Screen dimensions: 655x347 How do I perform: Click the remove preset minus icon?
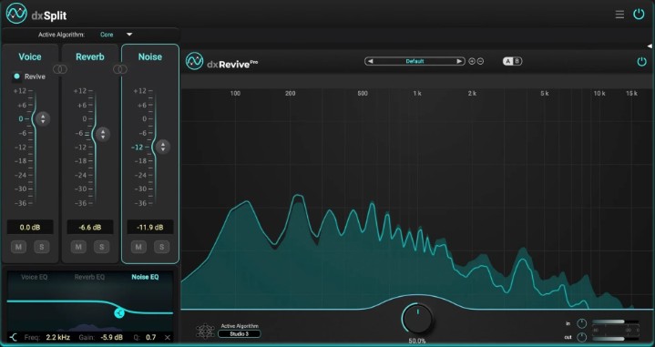[x=480, y=61]
